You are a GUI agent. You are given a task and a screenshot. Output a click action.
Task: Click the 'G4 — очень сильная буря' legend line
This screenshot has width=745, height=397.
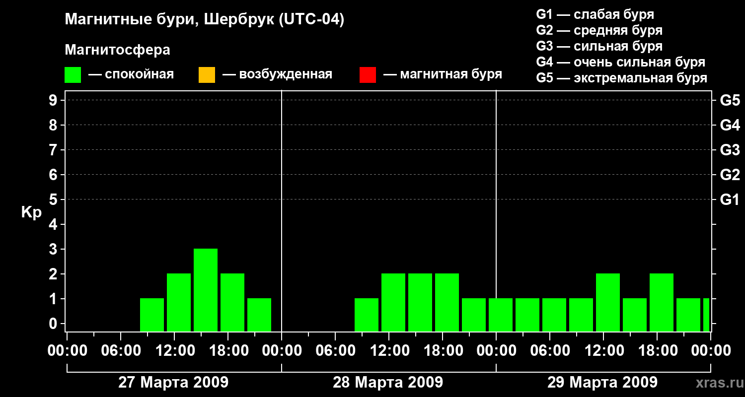point(620,62)
